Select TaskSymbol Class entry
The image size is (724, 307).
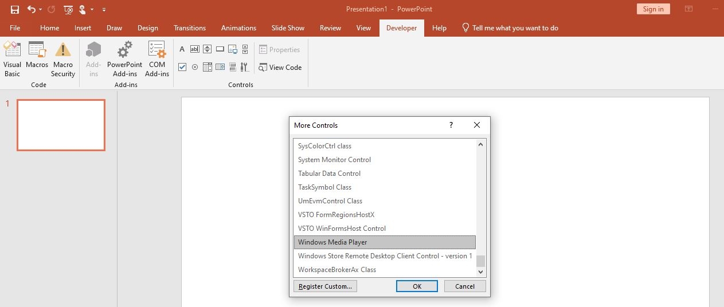tap(385, 187)
